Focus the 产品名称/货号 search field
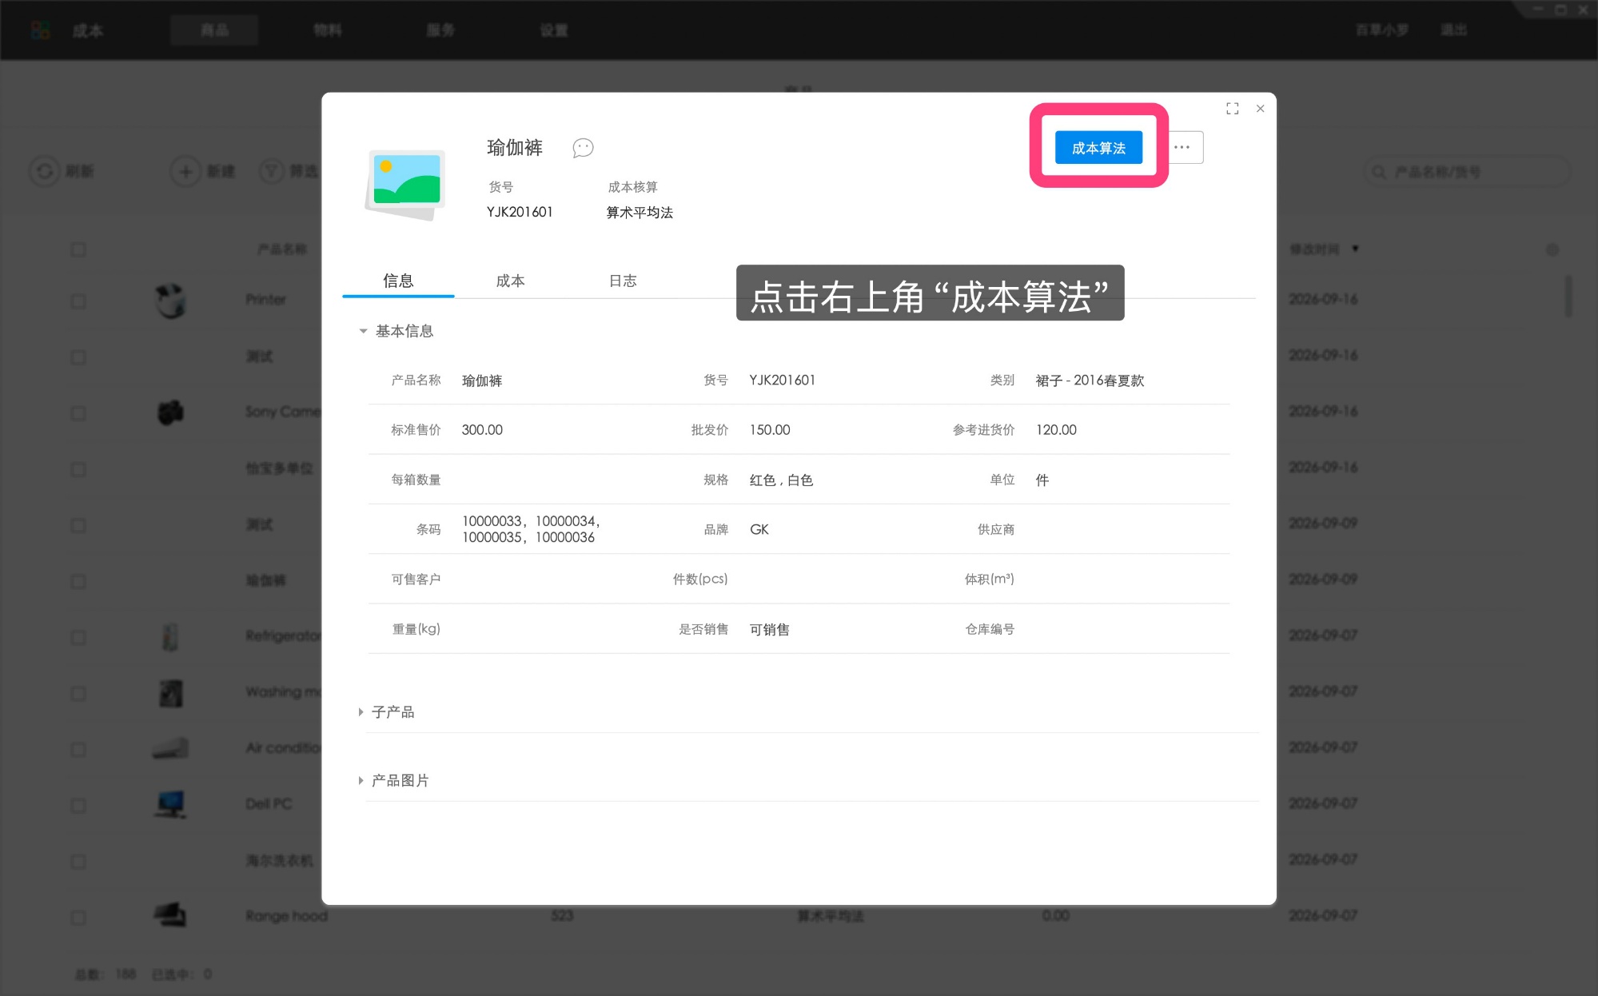 tap(1467, 172)
